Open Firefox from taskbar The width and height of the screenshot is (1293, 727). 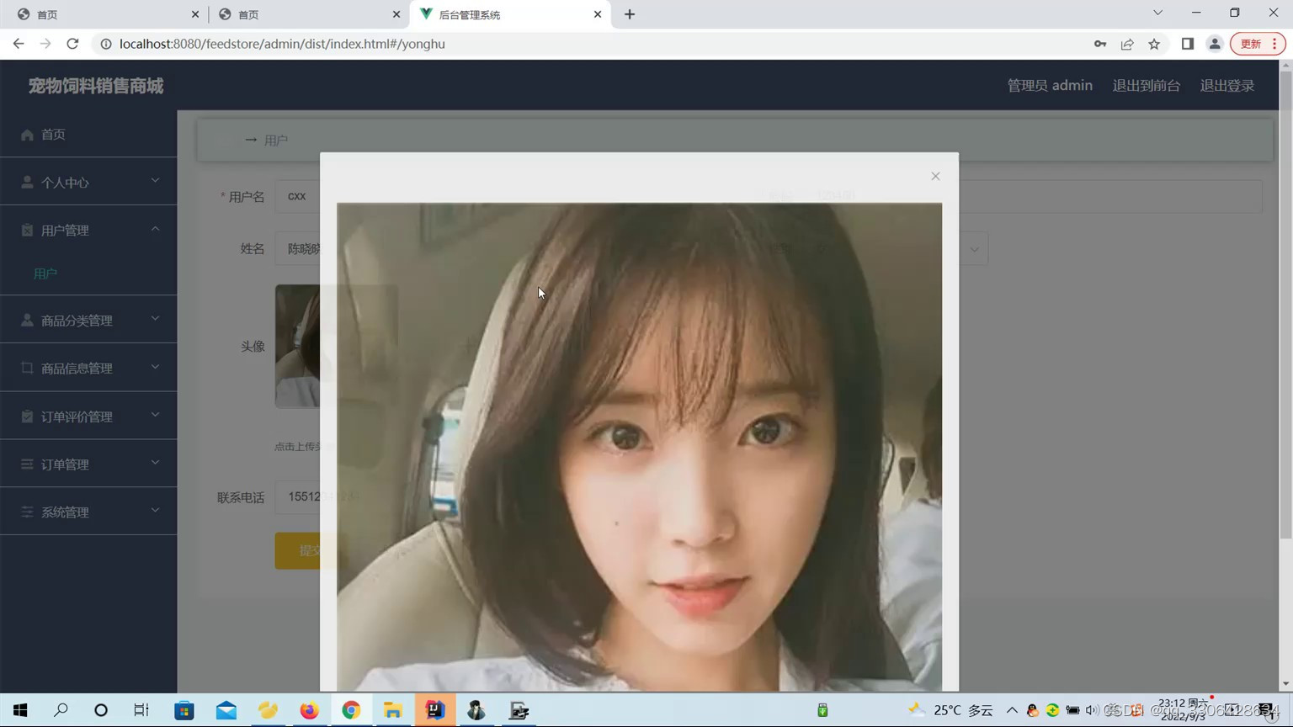click(309, 710)
